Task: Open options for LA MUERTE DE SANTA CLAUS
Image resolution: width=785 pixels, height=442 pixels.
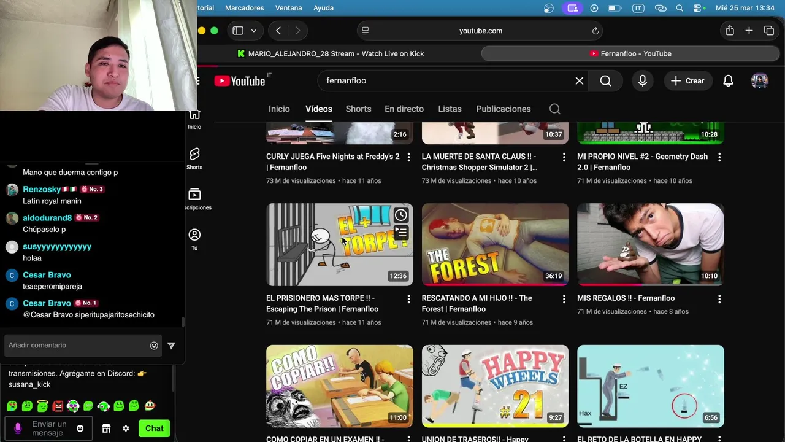Action: click(x=564, y=158)
